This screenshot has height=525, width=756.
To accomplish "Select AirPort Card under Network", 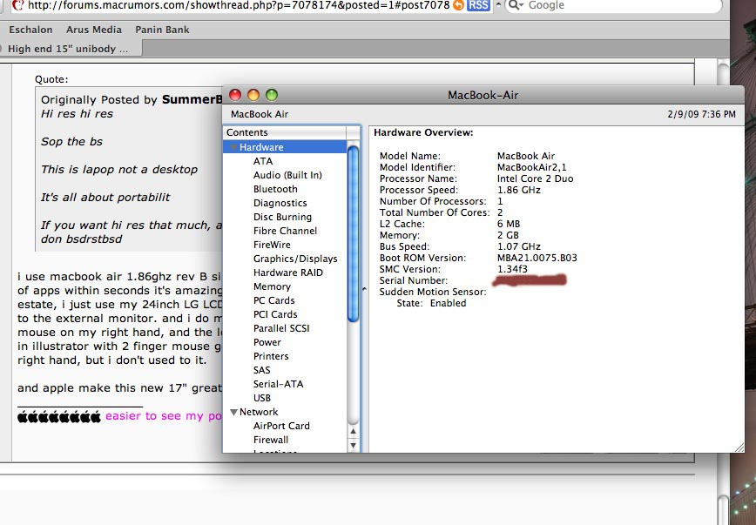I will tap(281, 426).
